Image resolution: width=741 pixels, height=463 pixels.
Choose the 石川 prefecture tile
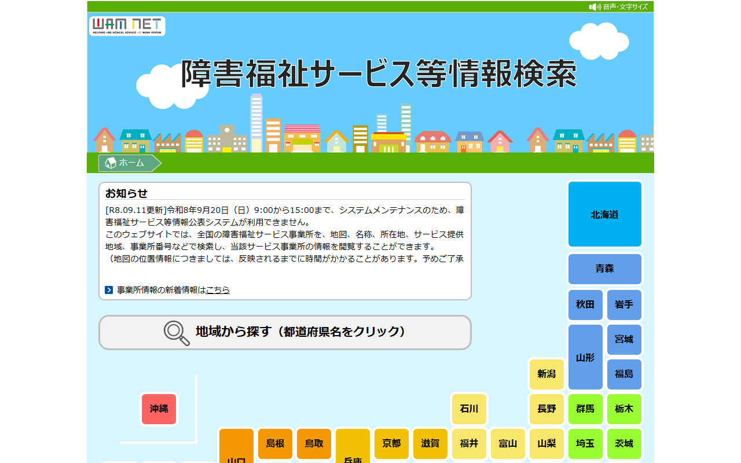[469, 409]
